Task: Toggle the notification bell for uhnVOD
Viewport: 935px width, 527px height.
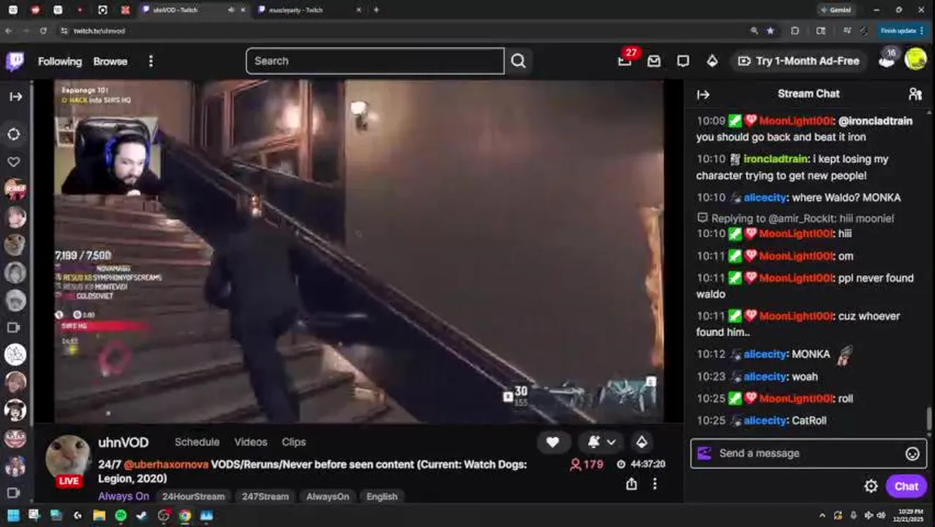Action: point(593,442)
